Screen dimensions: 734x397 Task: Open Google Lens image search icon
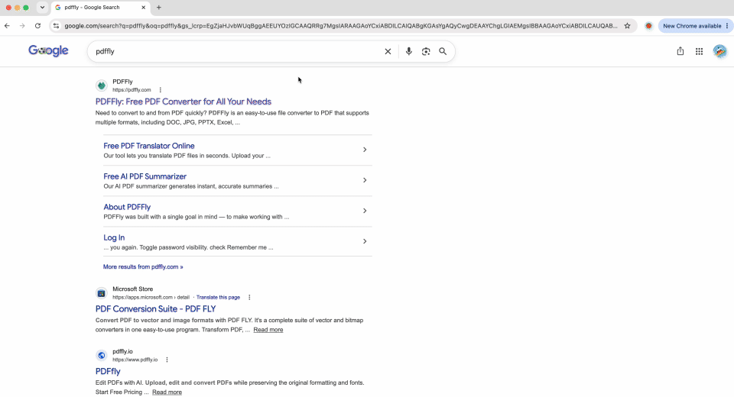[x=426, y=51]
